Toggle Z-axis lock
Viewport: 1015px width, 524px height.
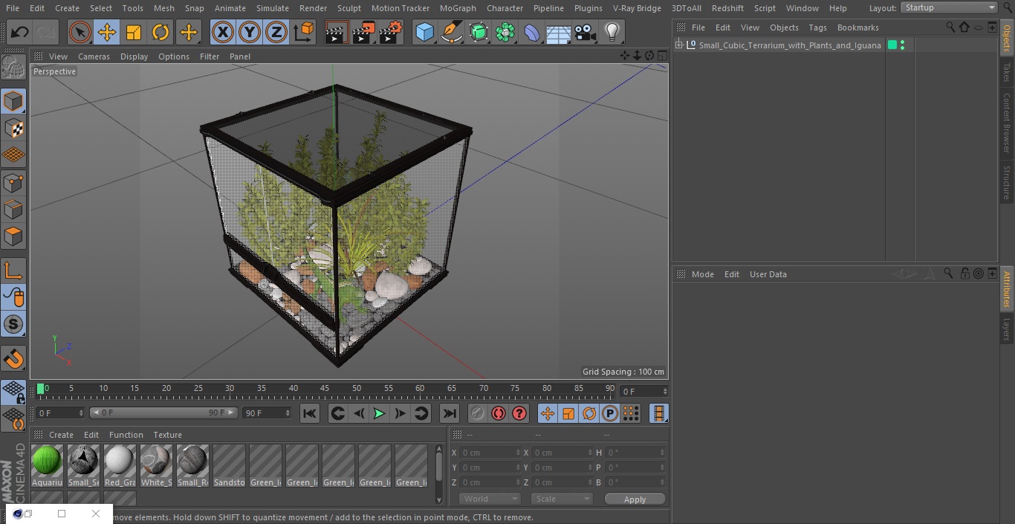pyautogui.click(x=276, y=32)
